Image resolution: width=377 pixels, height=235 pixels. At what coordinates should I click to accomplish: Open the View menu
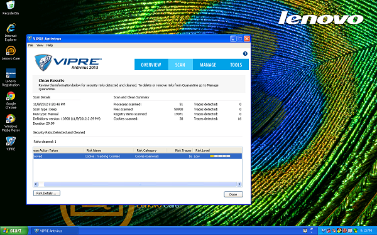point(40,45)
